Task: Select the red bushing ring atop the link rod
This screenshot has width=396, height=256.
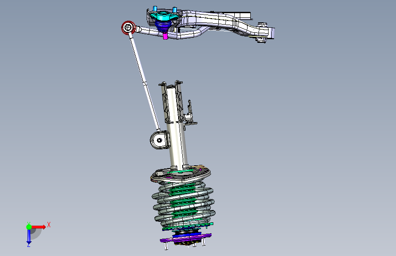Action: tap(128, 27)
